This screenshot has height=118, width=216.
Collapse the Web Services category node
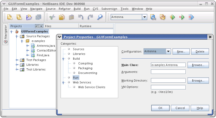(x=63, y=83)
